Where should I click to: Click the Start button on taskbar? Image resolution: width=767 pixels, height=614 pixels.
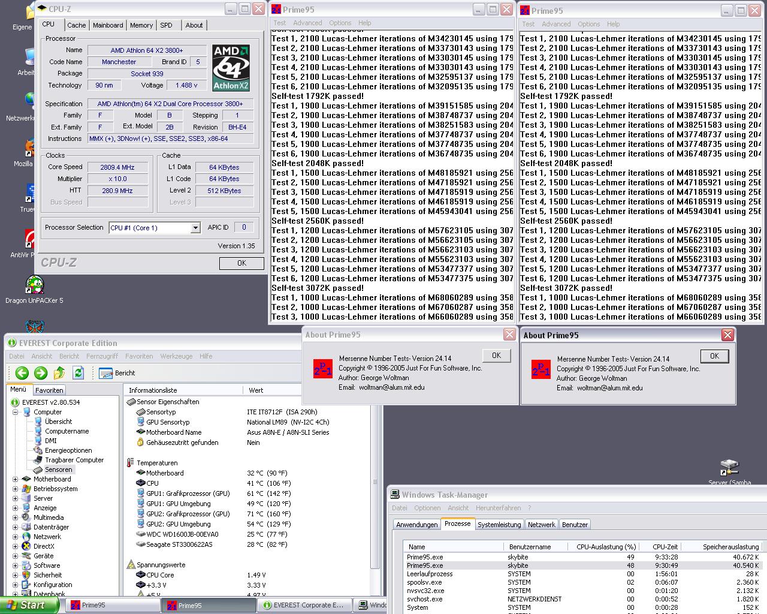(x=29, y=605)
